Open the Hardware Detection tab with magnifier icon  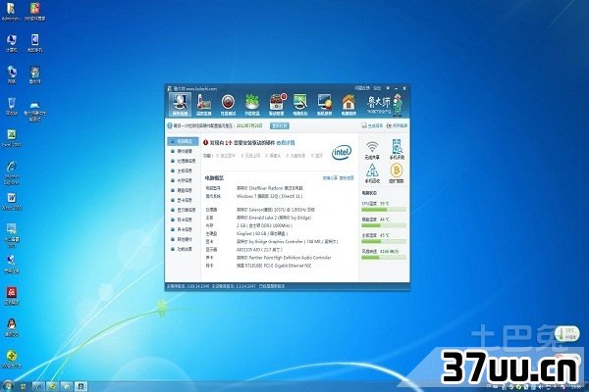[x=180, y=104]
